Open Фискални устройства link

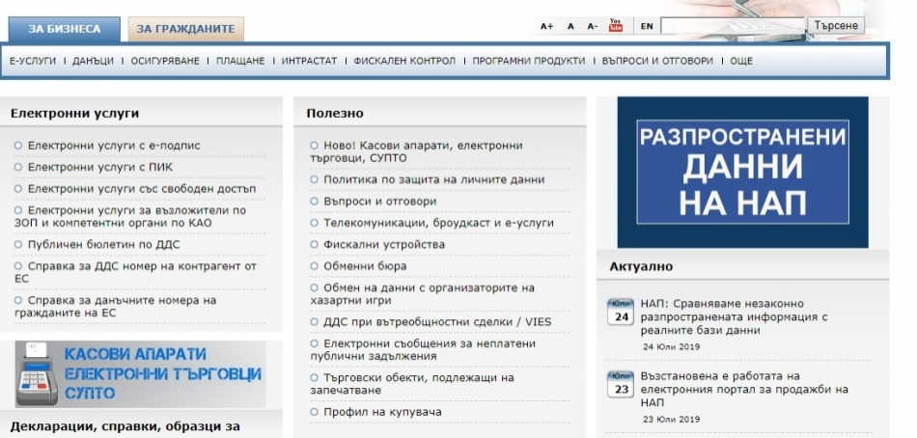(x=384, y=244)
